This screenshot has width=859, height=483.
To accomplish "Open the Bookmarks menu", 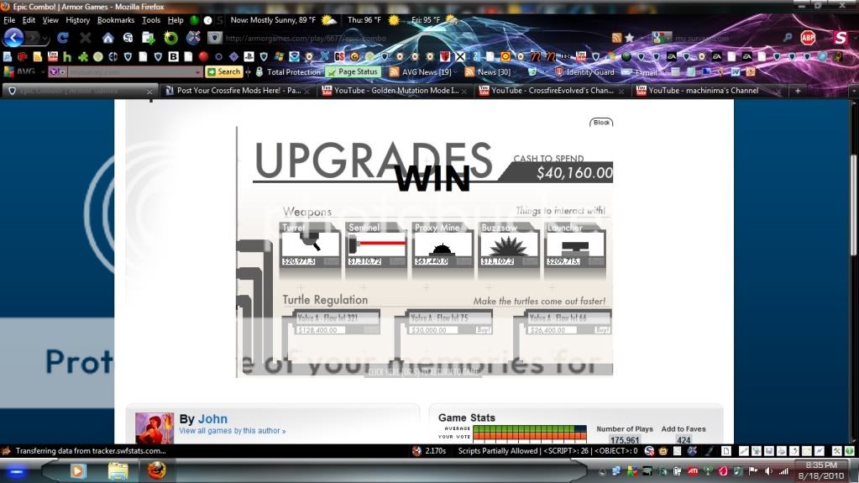I will click(x=115, y=20).
